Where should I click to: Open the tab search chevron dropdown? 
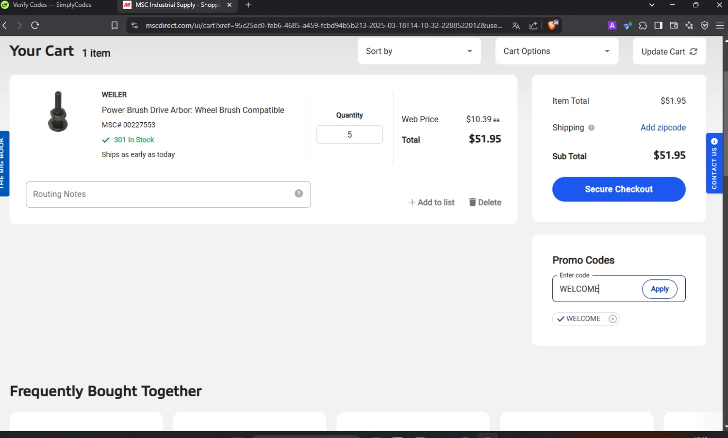[x=651, y=5]
